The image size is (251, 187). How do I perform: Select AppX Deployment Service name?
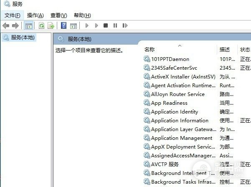click(x=183, y=147)
